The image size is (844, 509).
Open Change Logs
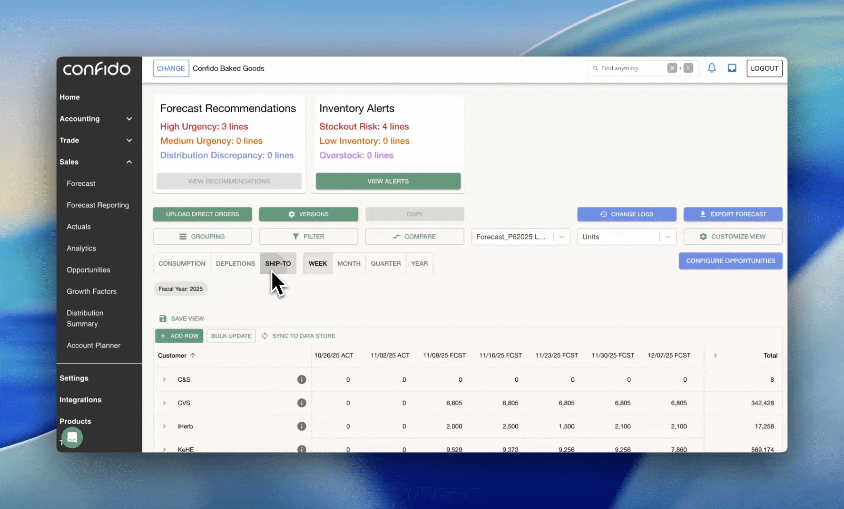tap(627, 214)
